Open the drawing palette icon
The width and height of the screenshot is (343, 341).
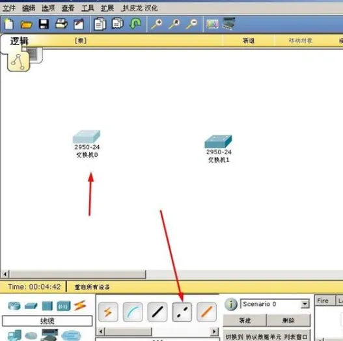coord(212,24)
